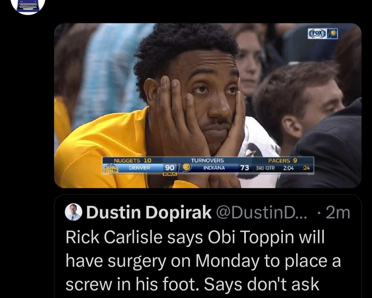This screenshot has width=372, height=298.
Task: Click the Pacers logo beside FOX Sports
Action: [332, 34]
